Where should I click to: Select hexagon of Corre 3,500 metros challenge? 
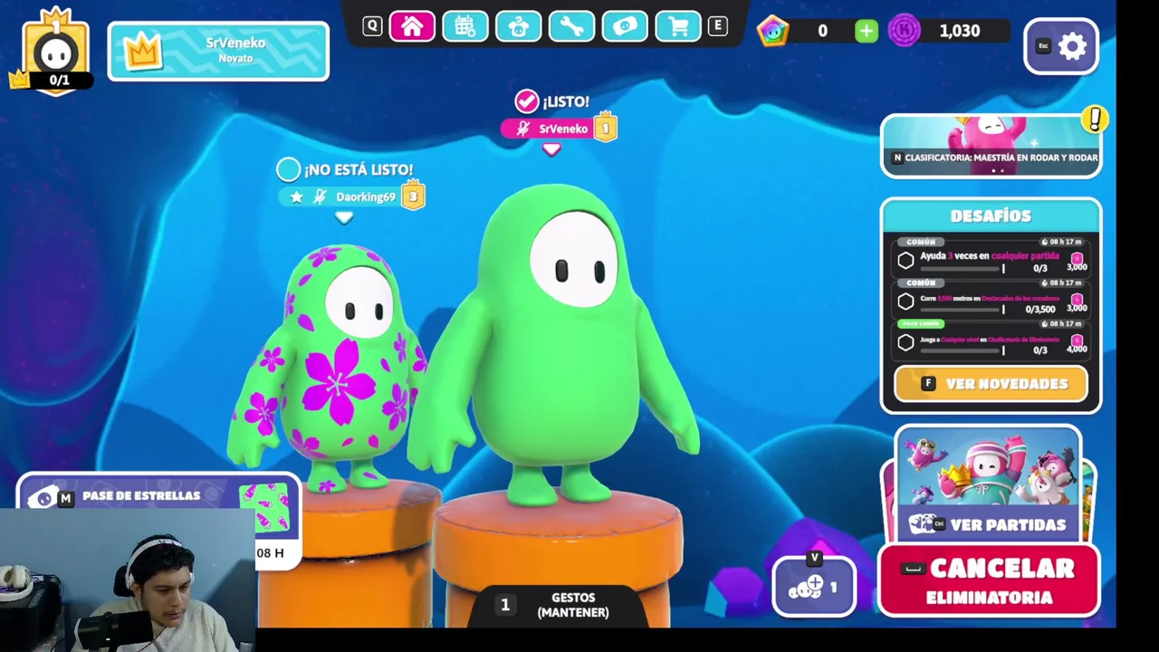coord(905,302)
